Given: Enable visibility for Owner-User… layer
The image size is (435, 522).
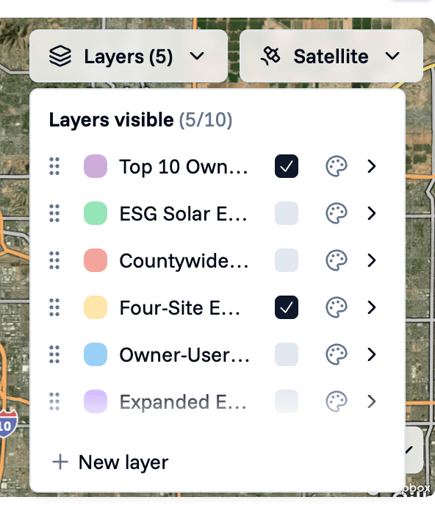Looking at the screenshot, I should 287,354.
